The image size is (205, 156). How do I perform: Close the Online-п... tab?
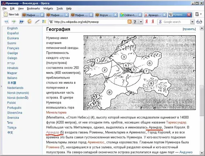(140, 15)
